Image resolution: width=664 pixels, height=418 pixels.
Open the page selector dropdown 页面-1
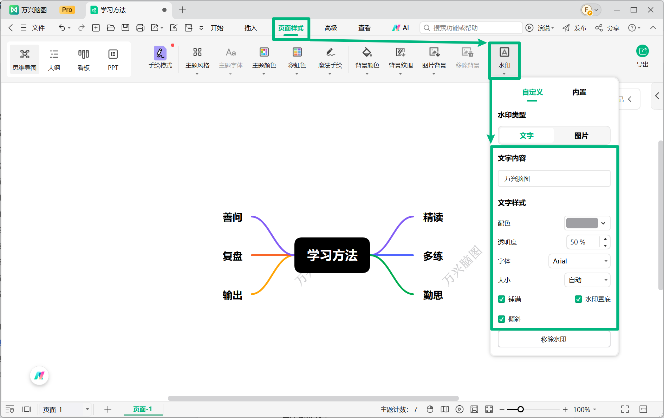(x=65, y=410)
